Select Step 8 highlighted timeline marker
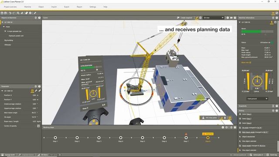The height and width of the screenshot is (157, 279). click(208, 138)
